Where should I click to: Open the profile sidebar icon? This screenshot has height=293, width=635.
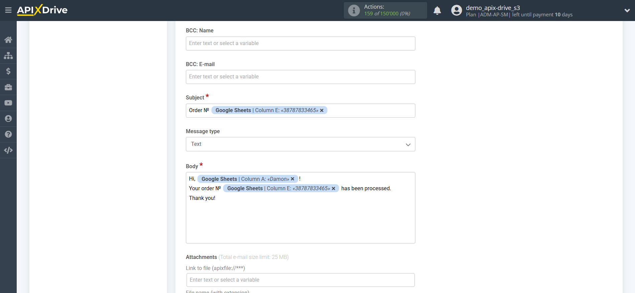click(8, 118)
